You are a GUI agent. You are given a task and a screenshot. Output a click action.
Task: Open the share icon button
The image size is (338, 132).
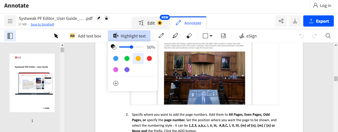[281, 21]
